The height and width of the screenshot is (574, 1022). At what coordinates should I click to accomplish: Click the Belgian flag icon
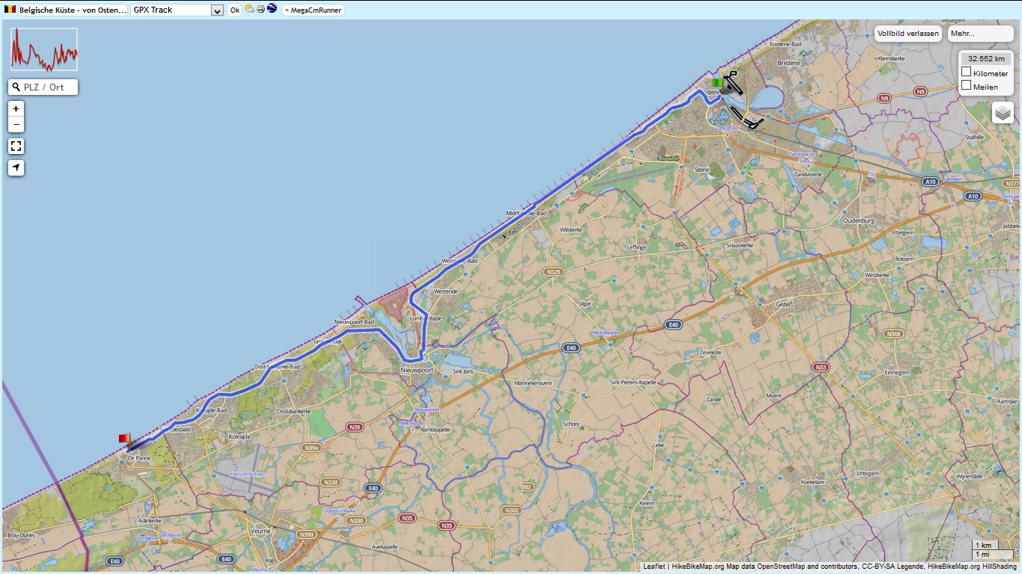(10, 10)
